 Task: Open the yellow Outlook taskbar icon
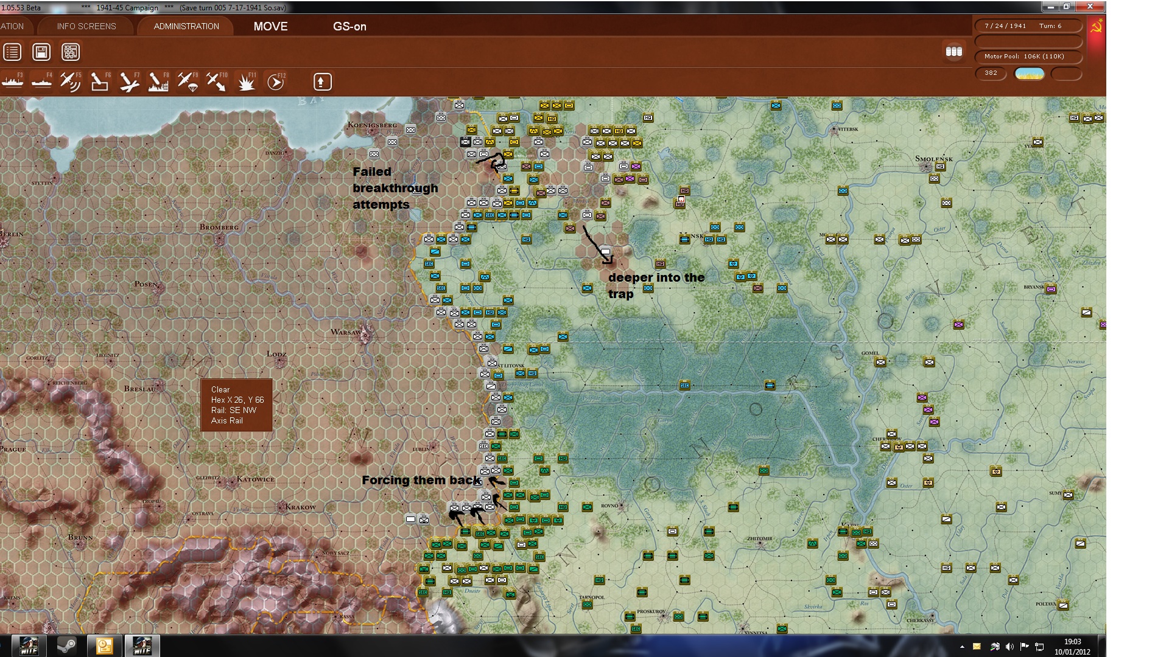click(105, 645)
